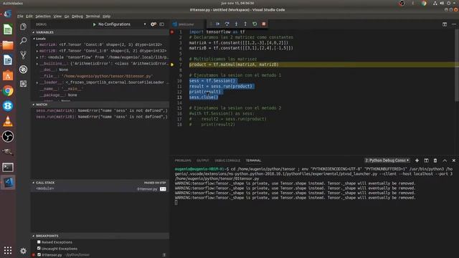Open the Source Control view
The width and height of the screenshot is (459, 258).
[x=23, y=55]
